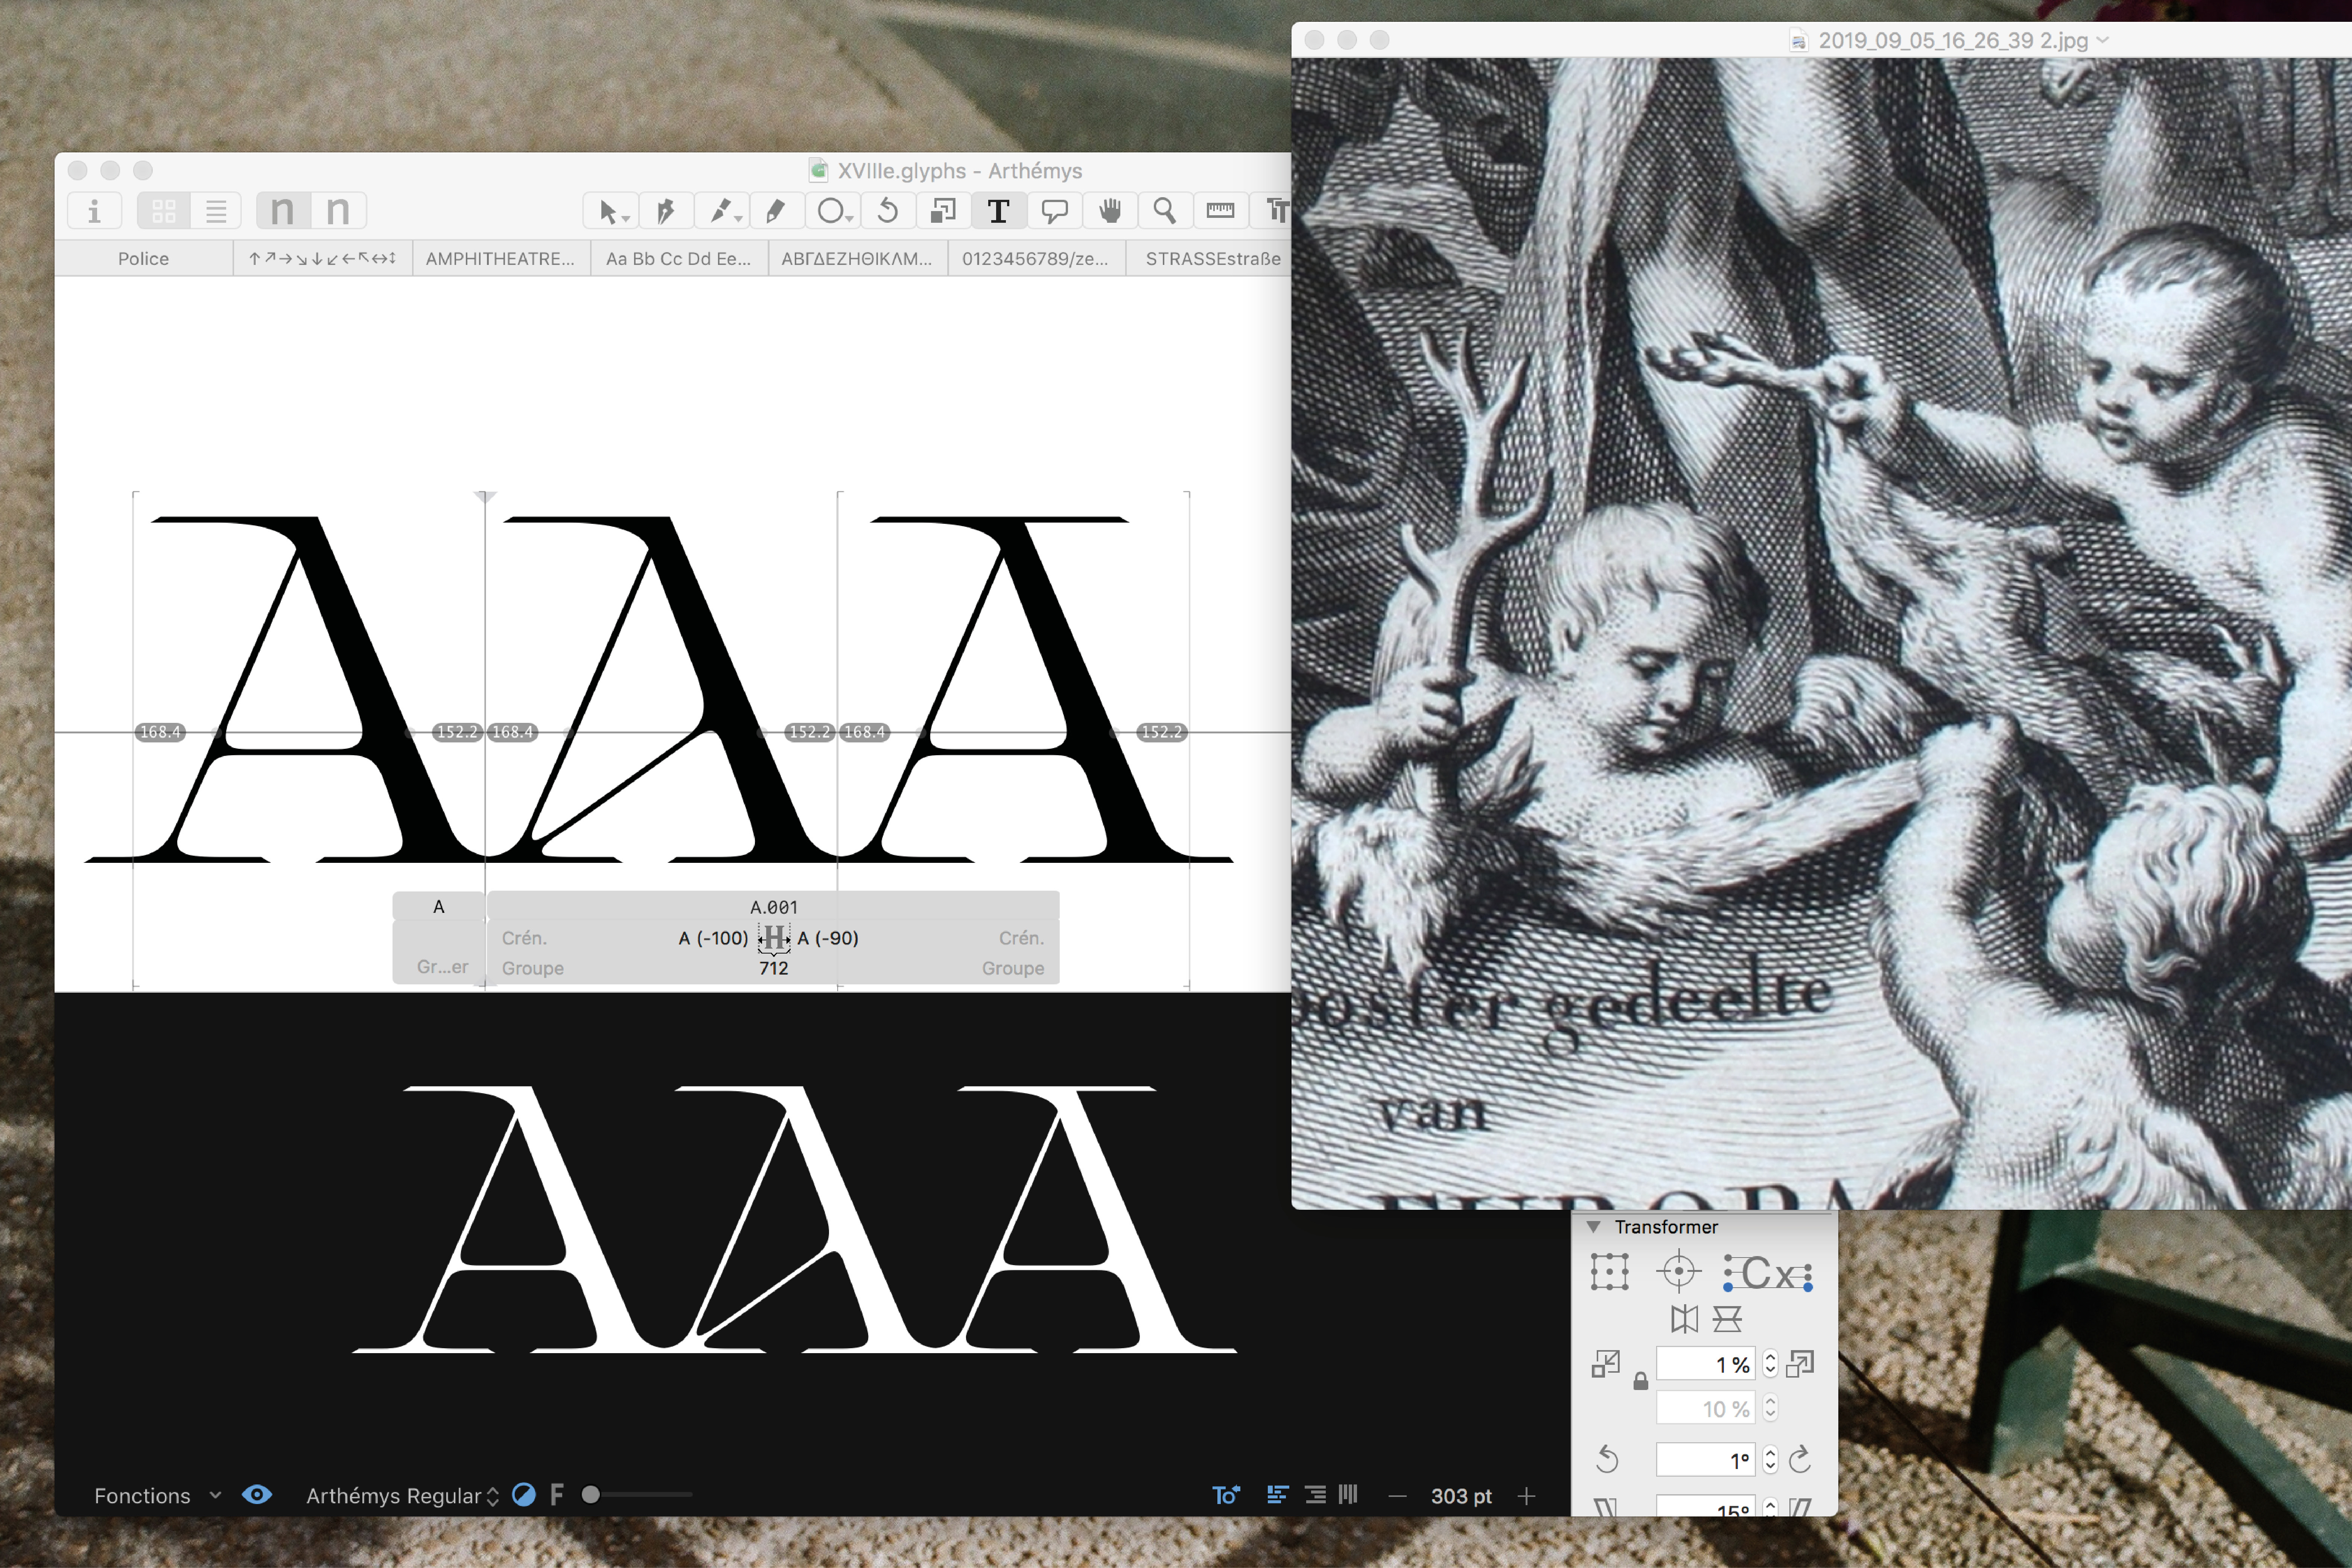This screenshot has height=1568, width=2352.
Task: Select the first bold 'n' master
Action: point(283,211)
